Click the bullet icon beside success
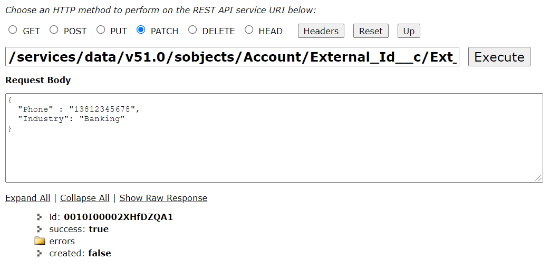Image resolution: width=550 pixels, height=270 pixels. (x=40, y=229)
